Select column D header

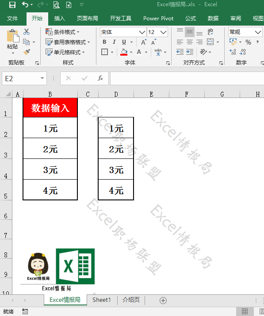[116, 94]
